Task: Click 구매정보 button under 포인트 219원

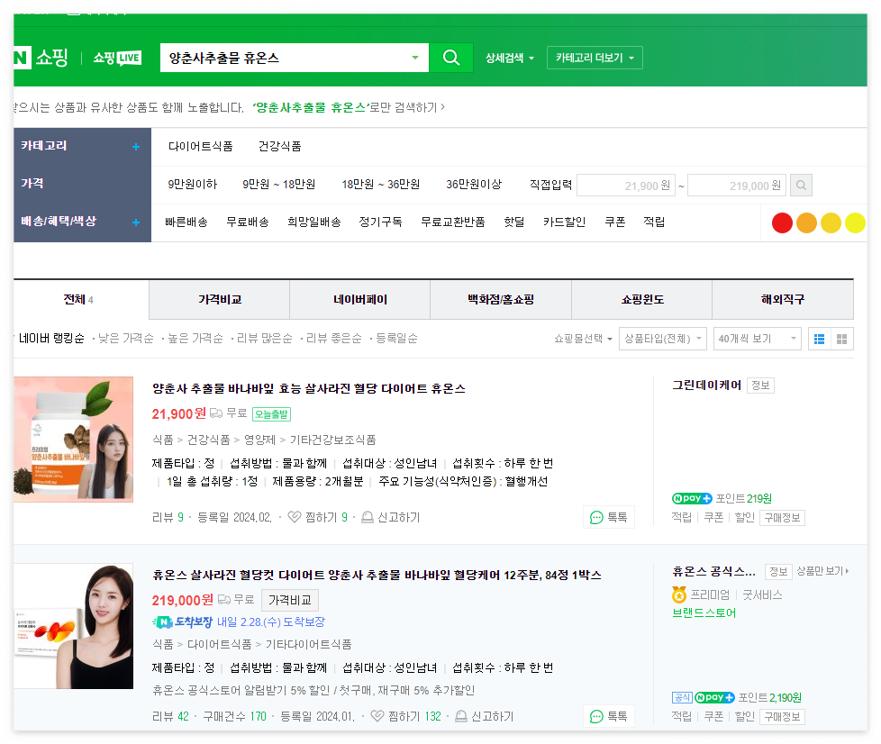Action: click(782, 518)
